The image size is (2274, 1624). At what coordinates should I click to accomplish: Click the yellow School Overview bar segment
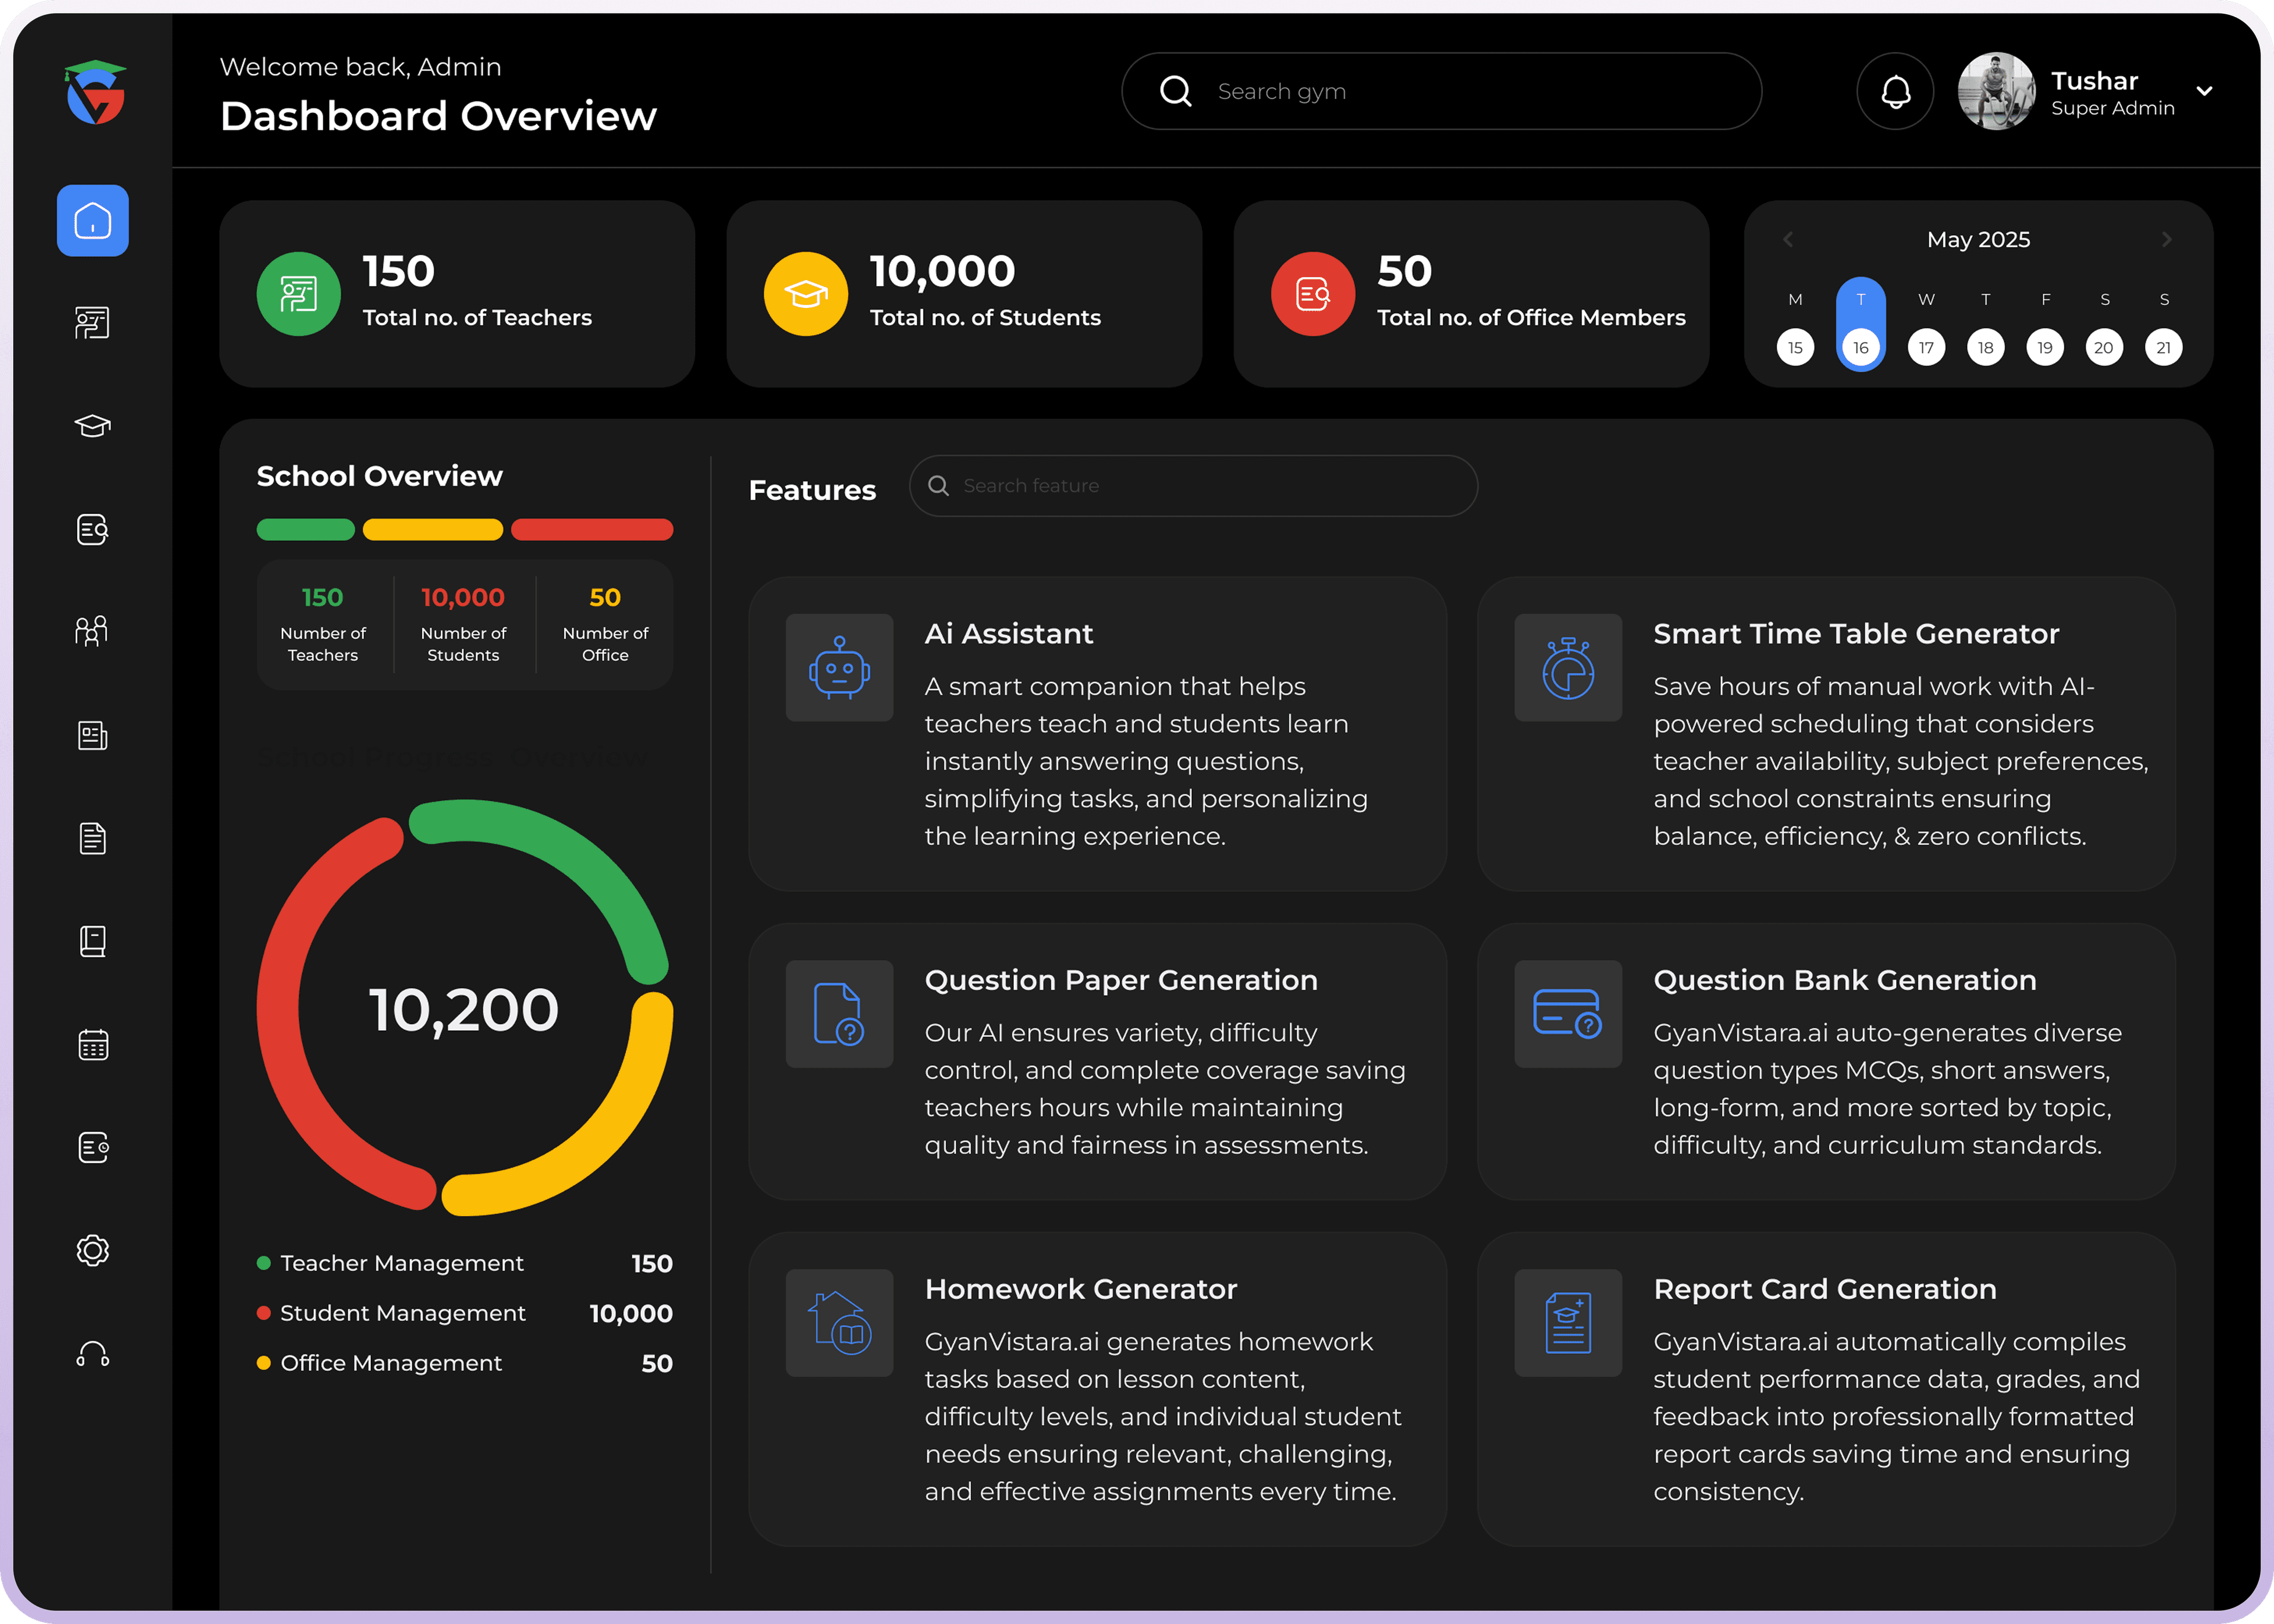pyautogui.click(x=432, y=530)
